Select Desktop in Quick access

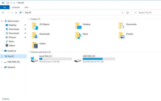[x=13, y=25]
